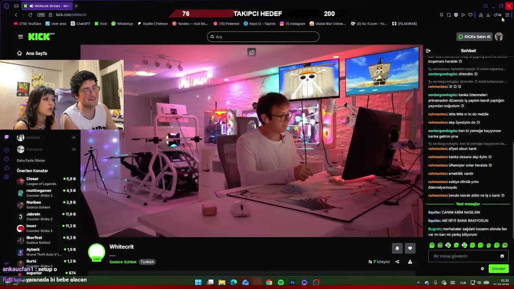Viewport: 514px width, 289px height.
Task: Open the rootthegamer recommended channel
Action: pyautogui.click(x=46, y=193)
